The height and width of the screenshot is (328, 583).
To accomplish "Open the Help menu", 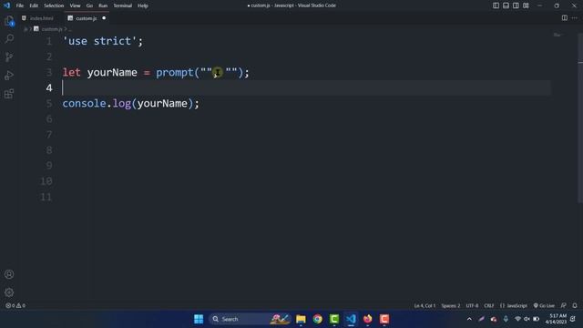I will [143, 5].
